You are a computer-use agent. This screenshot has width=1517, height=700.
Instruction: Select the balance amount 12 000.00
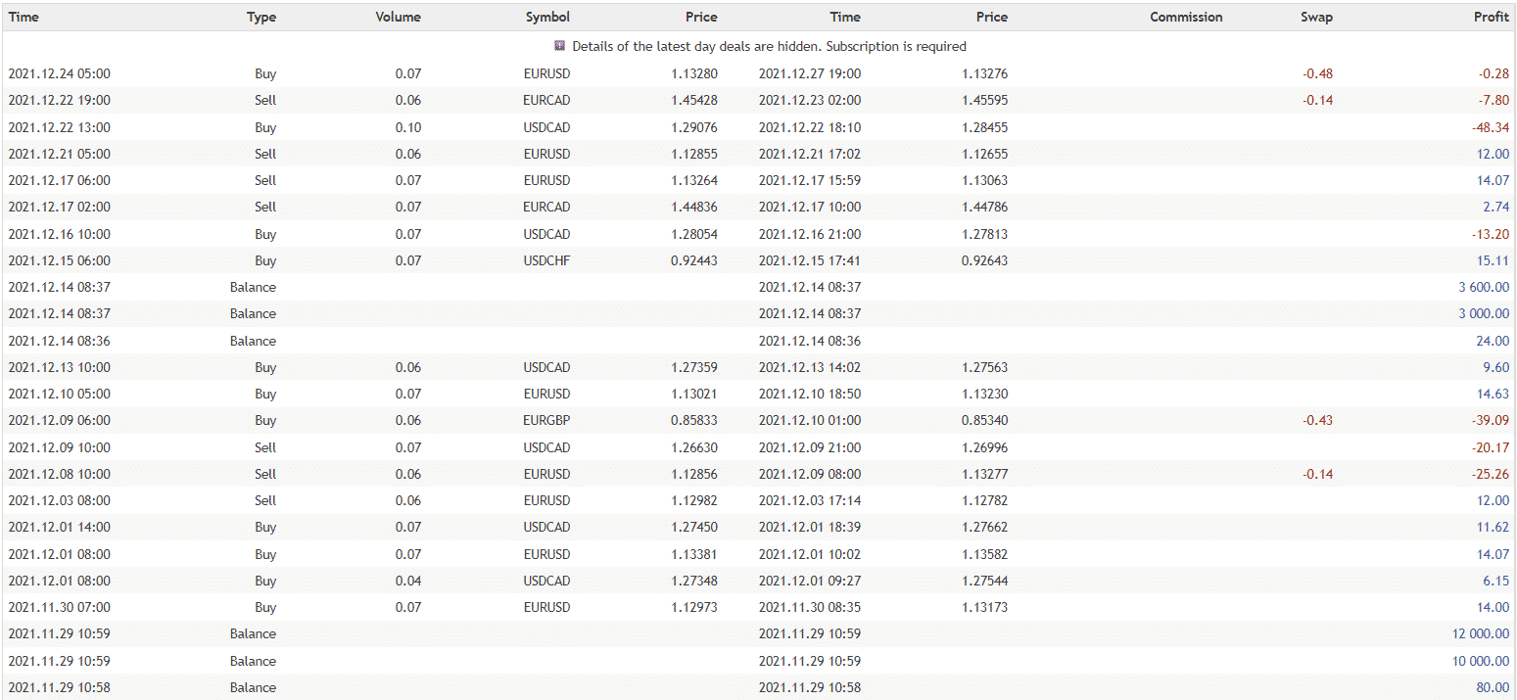pyautogui.click(x=1481, y=633)
